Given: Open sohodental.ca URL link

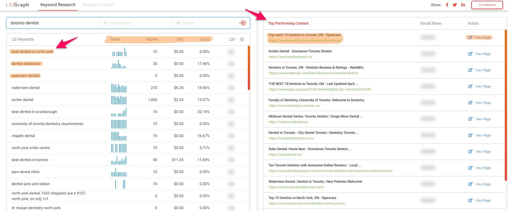Looking at the screenshot, I should 285,155.
